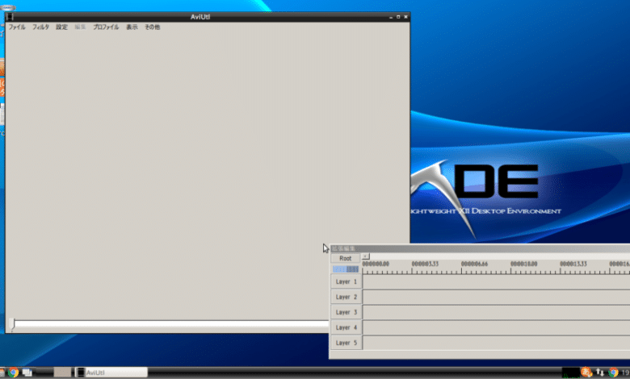Image resolution: width=630 pixels, height=379 pixels.
Task: Click the timeline zoom scale bar under Root
Action: tap(345, 269)
